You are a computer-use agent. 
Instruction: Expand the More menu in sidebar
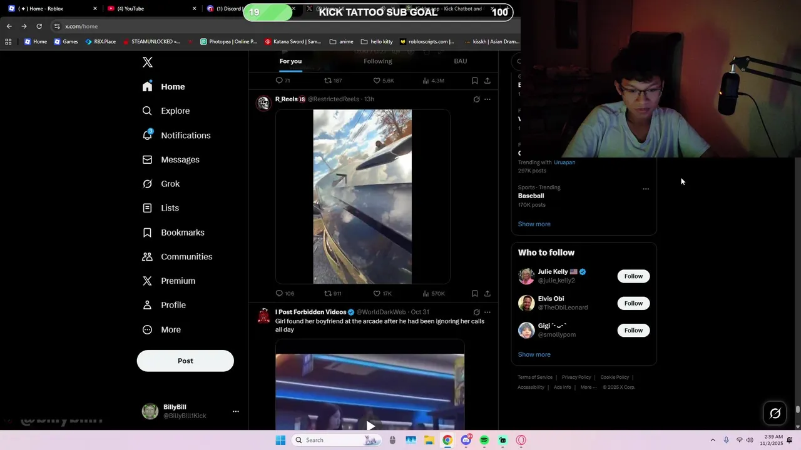pos(161,329)
